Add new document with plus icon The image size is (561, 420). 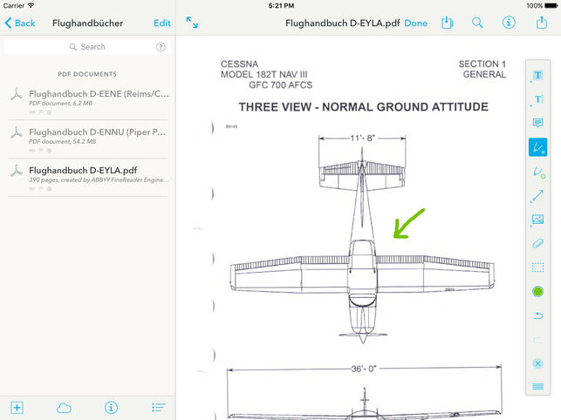(x=17, y=408)
